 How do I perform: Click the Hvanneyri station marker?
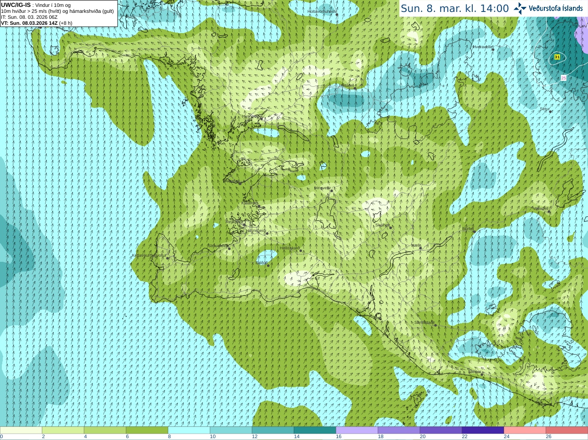point(261,118)
